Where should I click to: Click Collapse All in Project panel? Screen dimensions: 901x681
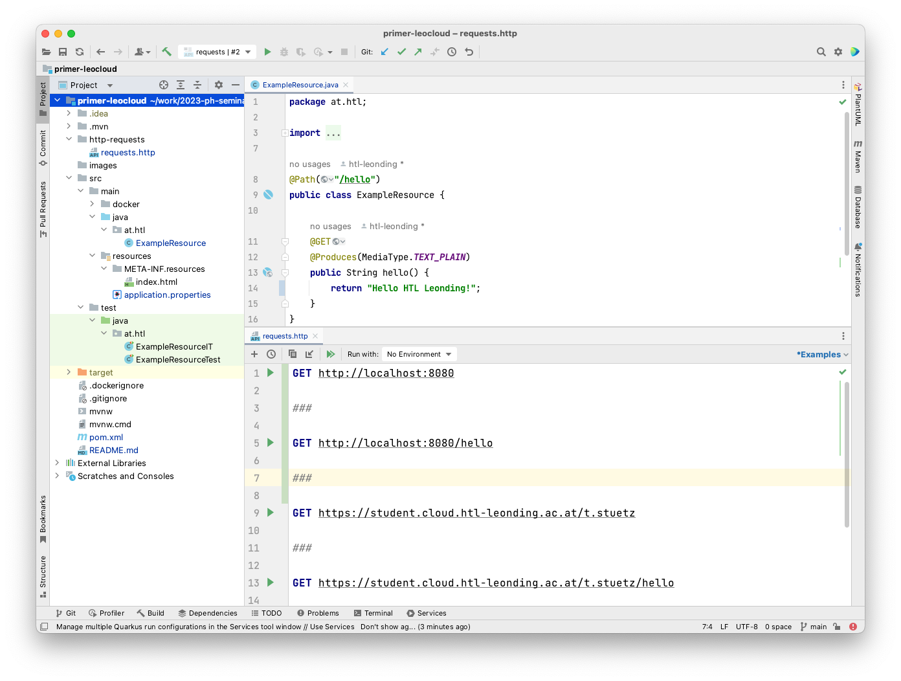[197, 85]
